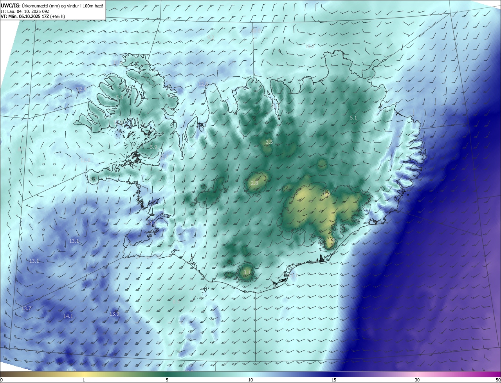Screen dimensions: 501x383
Task: Click the 1 tick on the color scale
Action: click(x=84, y=380)
